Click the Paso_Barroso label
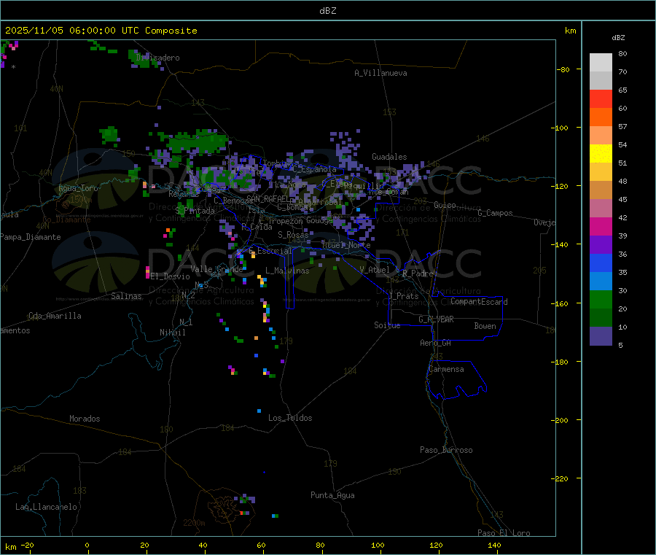Image resolution: width=656 pixels, height=555 pixels. point(446,450)
